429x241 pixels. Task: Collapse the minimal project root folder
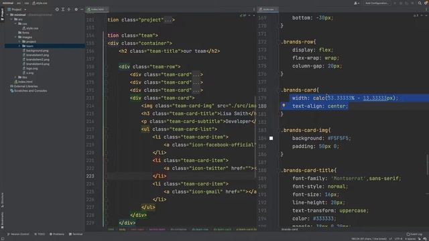click(8, 15)
